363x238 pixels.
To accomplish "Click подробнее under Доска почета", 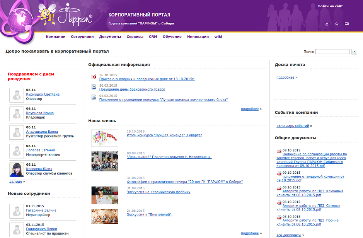I will 285,77.
